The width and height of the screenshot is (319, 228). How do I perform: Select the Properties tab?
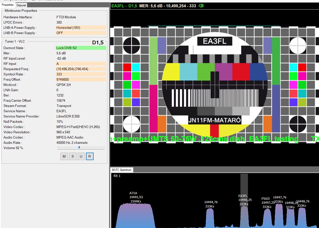[8, 5]
